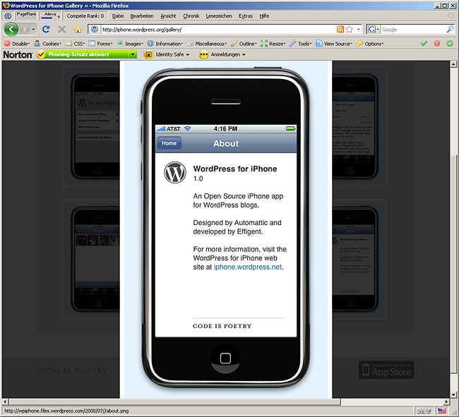Image resolution: width=459 pixels, height=417 pixels.
Task: Click the Alexa rank indicator
Action: (50, 16)
